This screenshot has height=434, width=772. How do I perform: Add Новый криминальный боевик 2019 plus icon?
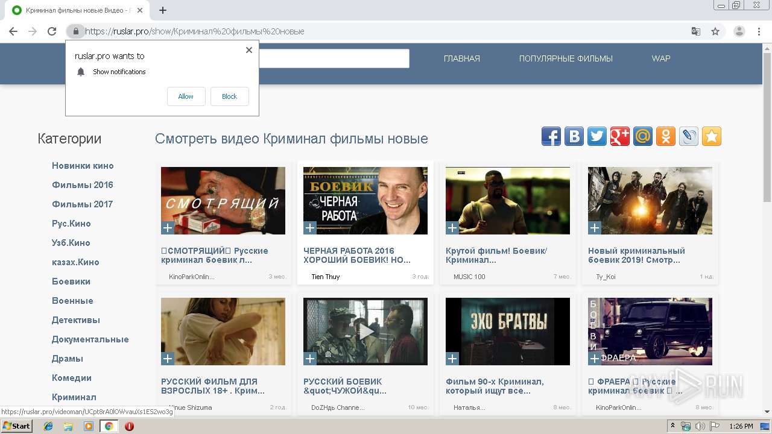click(x=595, y=228)
